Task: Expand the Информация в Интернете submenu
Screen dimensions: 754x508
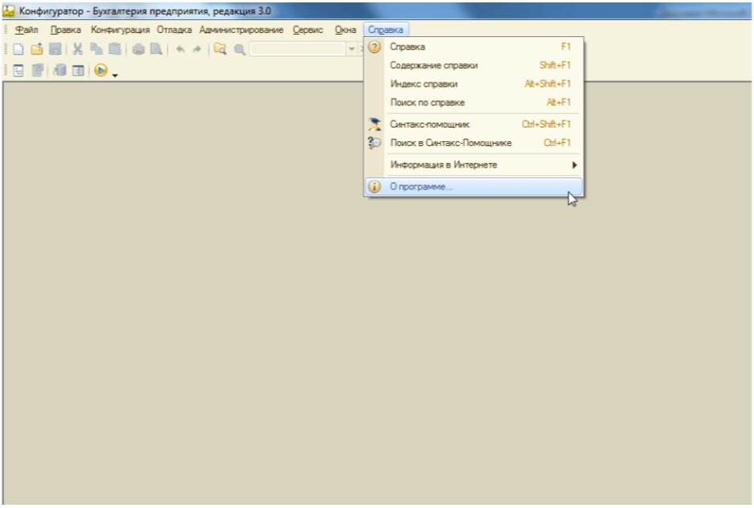Action: coord(574,165)
